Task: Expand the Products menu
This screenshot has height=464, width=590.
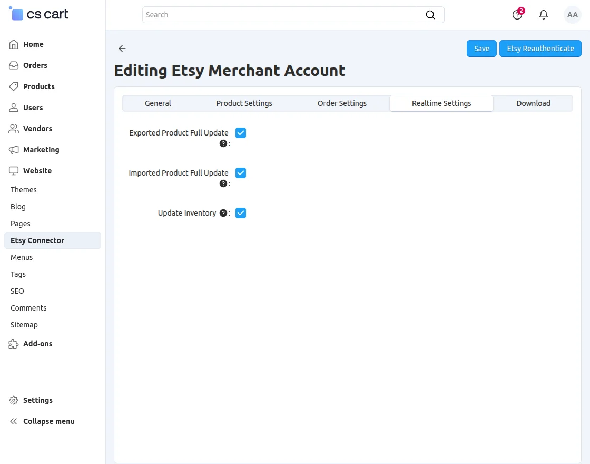Action: (39, 86)
